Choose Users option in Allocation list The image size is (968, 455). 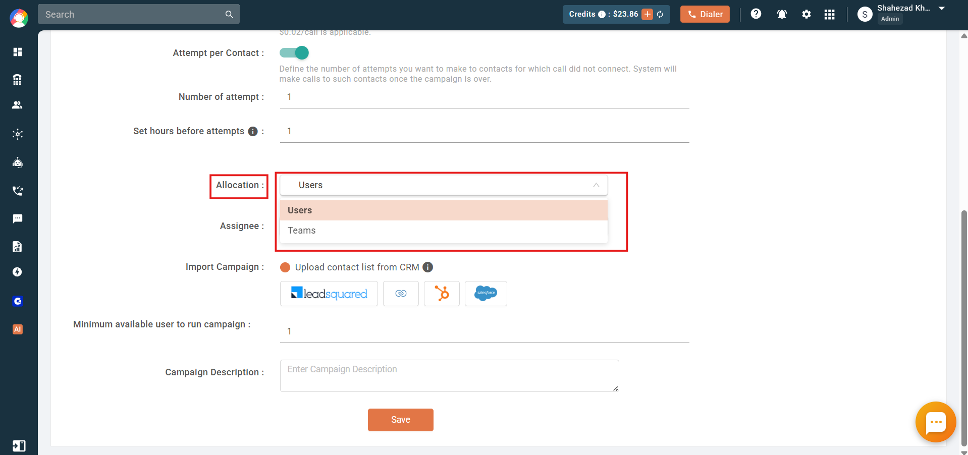point(444,210)
